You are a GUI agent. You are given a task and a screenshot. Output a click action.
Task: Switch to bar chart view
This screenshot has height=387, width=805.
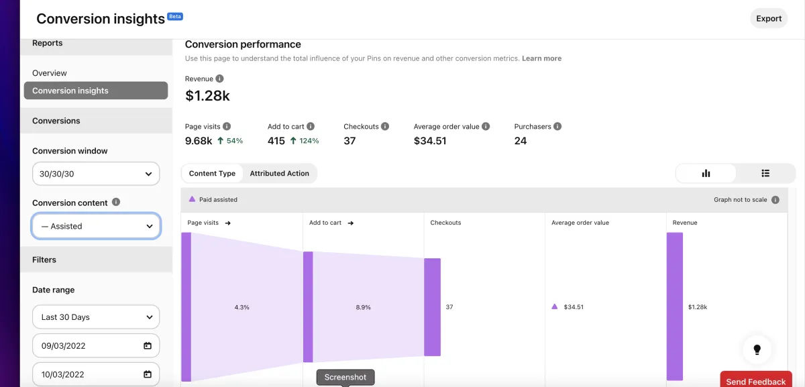click(x=706, y=173)
